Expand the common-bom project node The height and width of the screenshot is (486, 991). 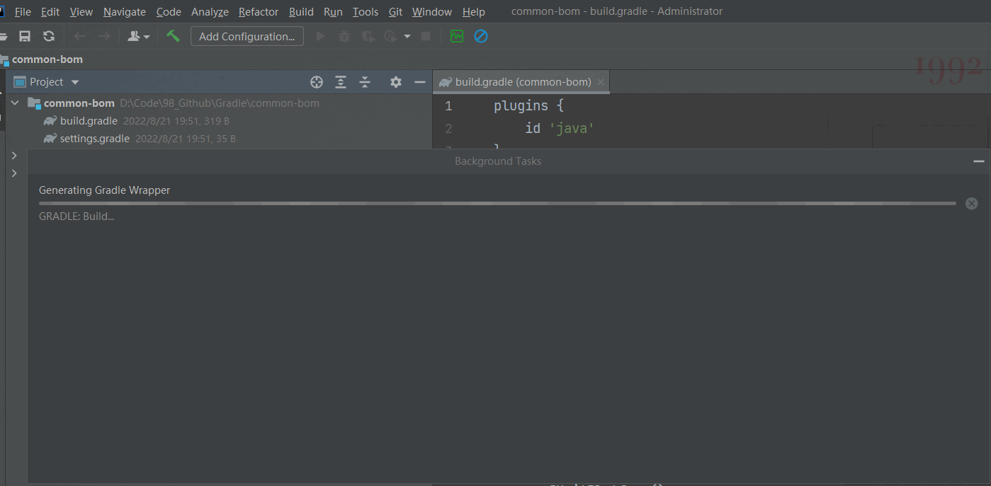pos(15,103)
